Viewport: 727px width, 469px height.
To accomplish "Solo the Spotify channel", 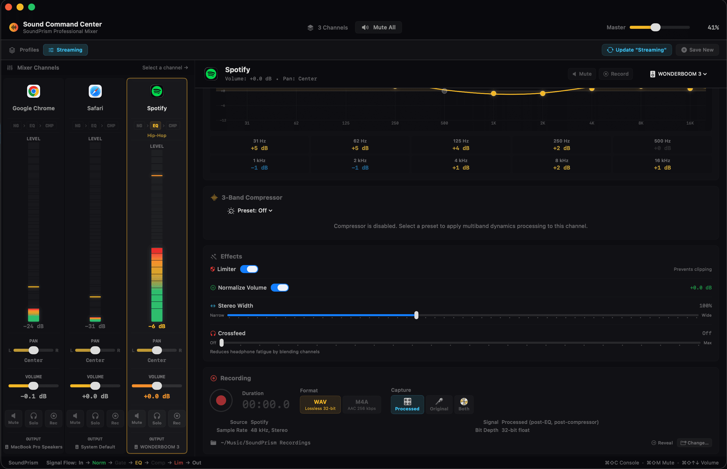I will coord(157,418).
